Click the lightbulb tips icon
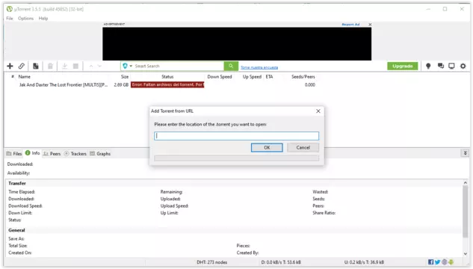Viewport: 473px width, 269px height. click(x=428, y=66)
